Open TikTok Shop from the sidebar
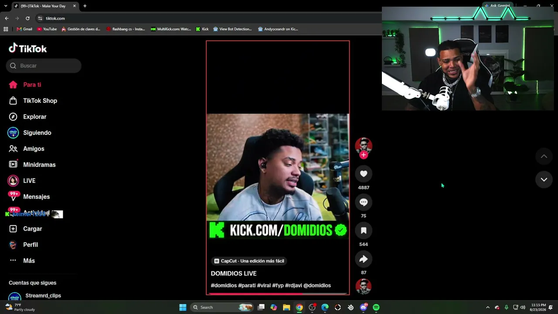The image size is (558, 314). [33, 101]
